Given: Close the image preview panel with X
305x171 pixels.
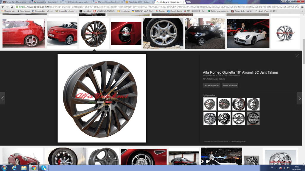Looking at the screenshot, I should [x=297, y=56].
